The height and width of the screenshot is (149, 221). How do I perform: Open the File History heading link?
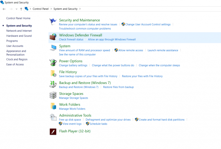click(68, 72)
